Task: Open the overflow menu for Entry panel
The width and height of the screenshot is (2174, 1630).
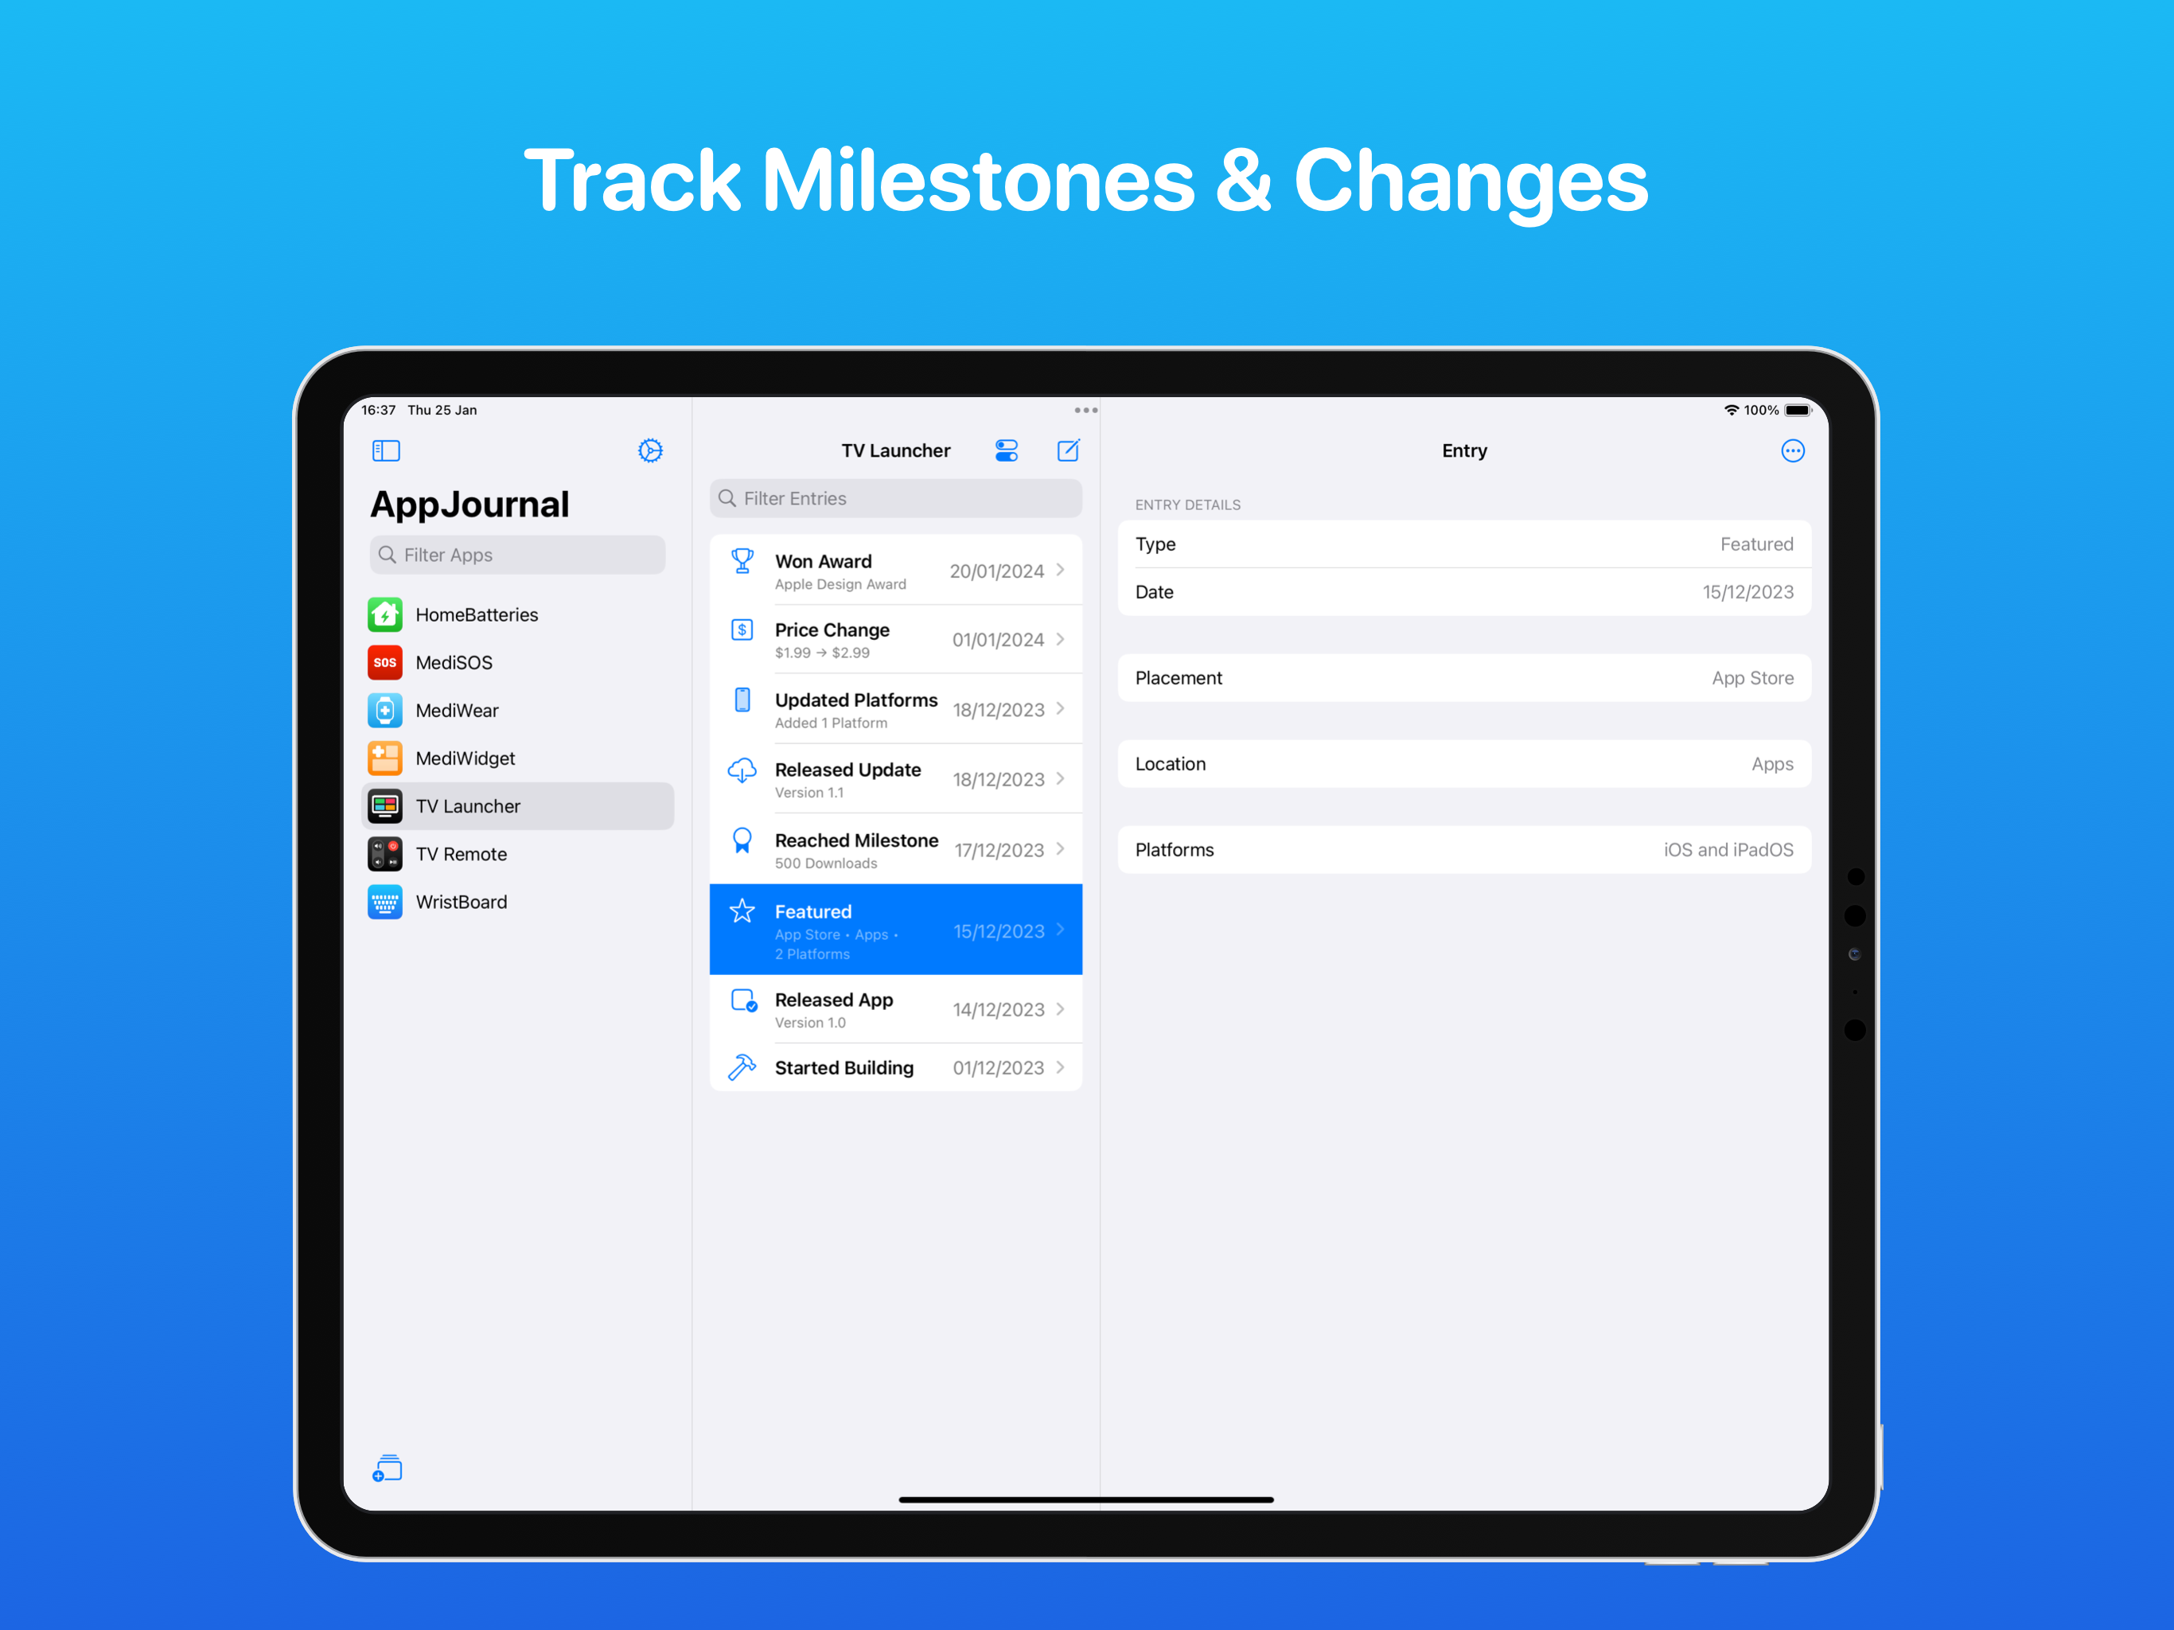Action: [x=1792, y=450]
